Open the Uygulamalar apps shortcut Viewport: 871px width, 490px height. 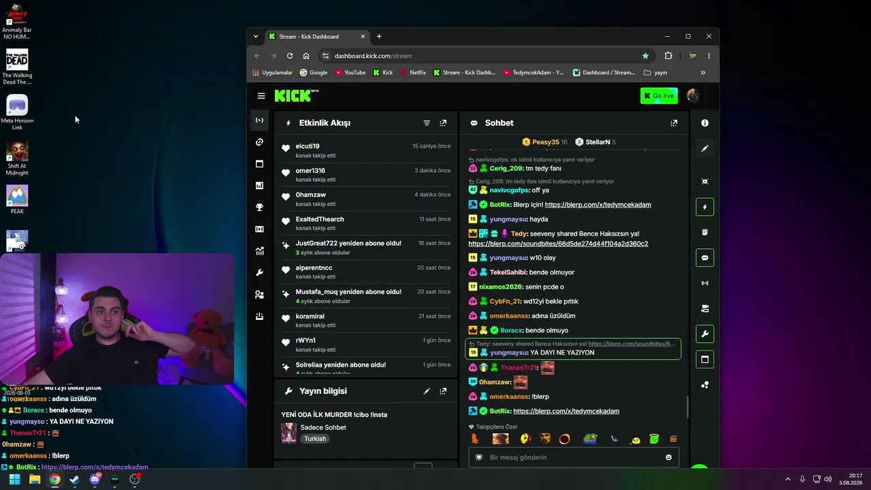272,73
